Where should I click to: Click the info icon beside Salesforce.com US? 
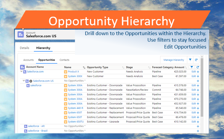click(x=31, y=81)
